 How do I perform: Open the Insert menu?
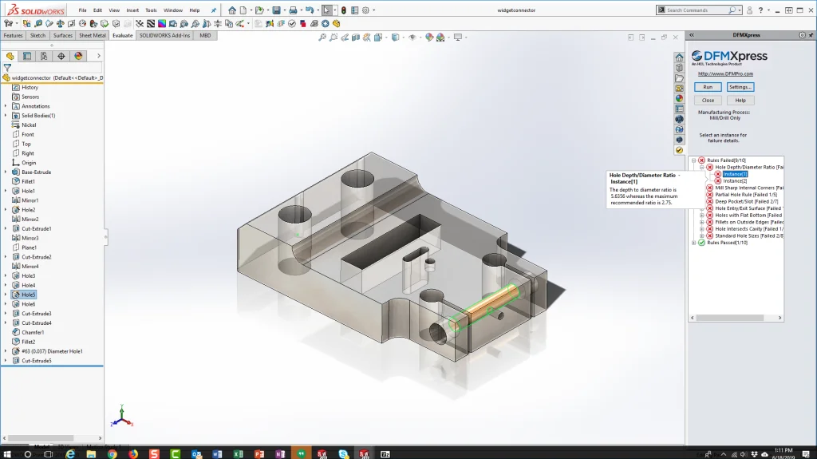132,10
